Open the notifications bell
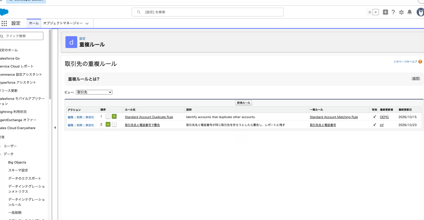Screen dimensions: 424x220 pyautogui.click(x=410, y=12)
